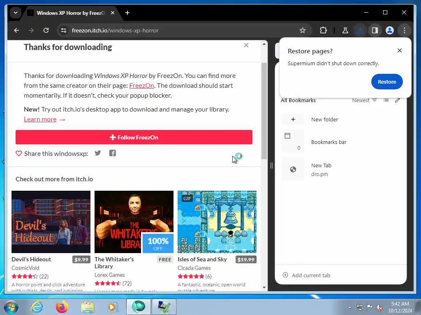Select the Windows XP Horror tab

(70, 13)
